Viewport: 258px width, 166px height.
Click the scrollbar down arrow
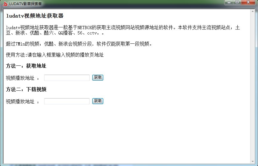(253, 160)
